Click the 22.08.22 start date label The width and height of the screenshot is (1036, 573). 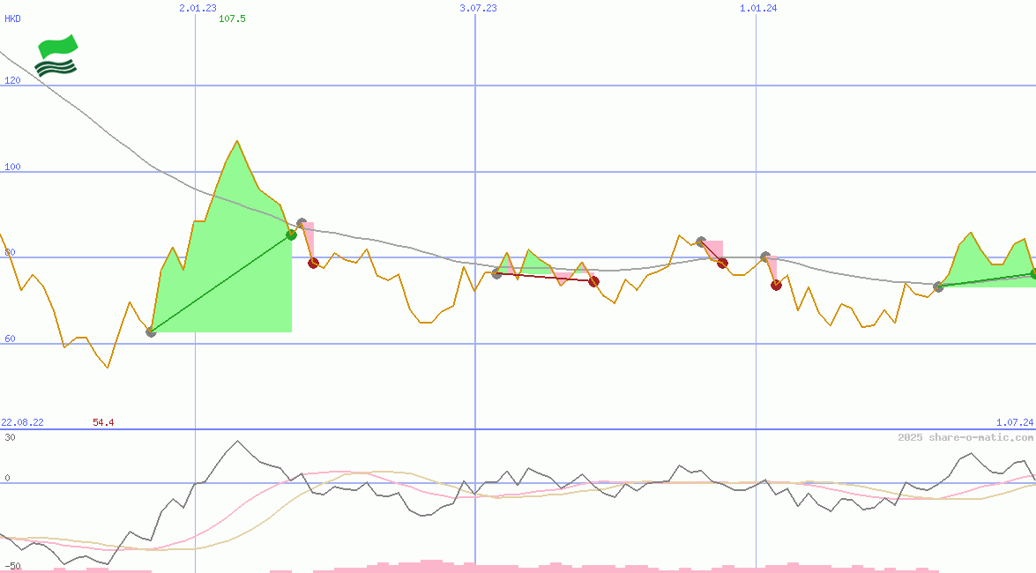click(x=22, y=422)
